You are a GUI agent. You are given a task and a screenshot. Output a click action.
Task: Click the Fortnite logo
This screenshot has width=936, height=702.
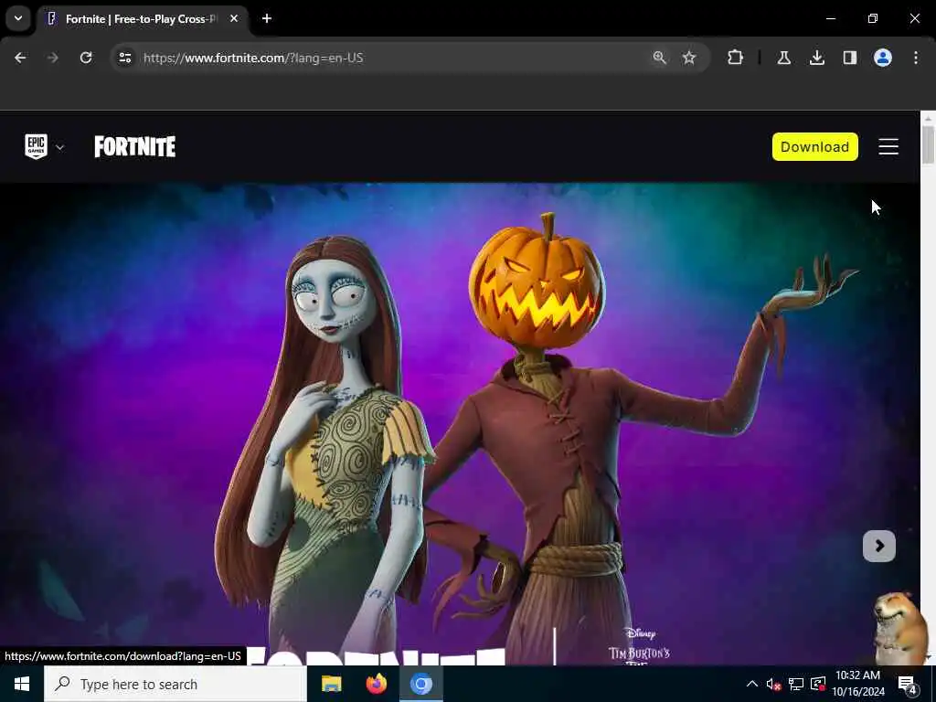(x=135, y=146)
